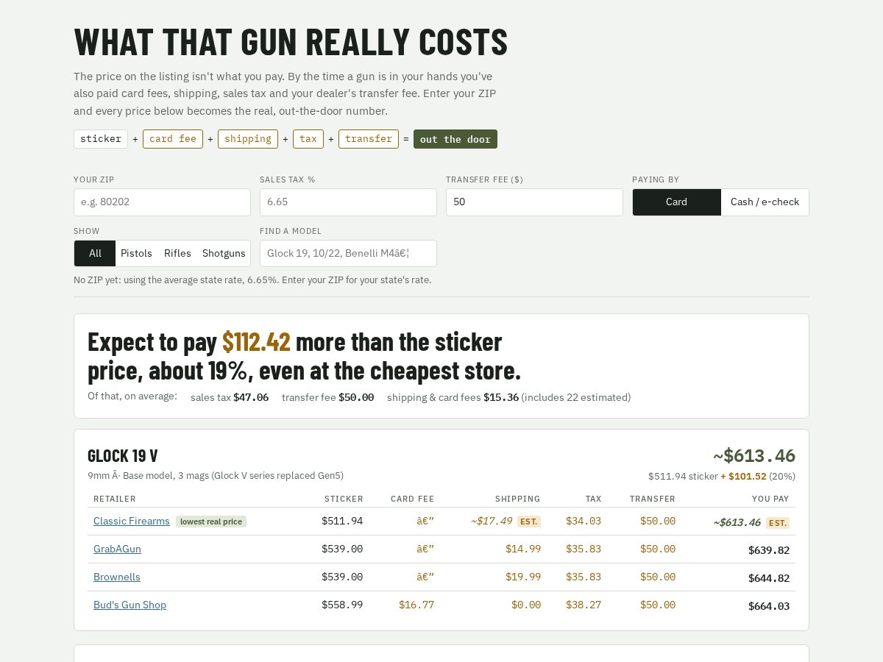This screenshot has height=662, width=883.
Task: Click the 'shipping' formula chip
Action: 248,139
